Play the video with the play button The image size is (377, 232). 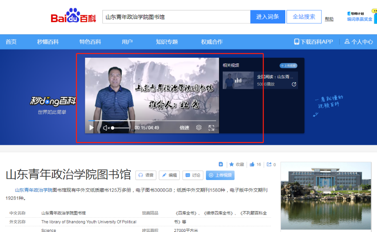(91, 128)
